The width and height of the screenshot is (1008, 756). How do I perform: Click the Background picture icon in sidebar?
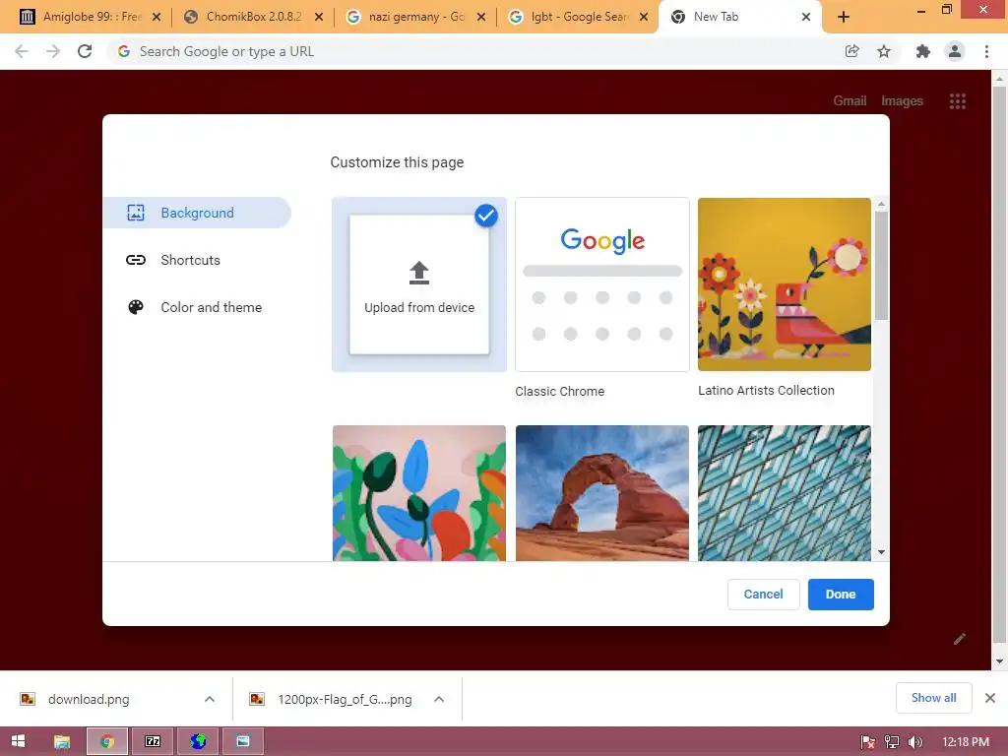coord(136,213)
